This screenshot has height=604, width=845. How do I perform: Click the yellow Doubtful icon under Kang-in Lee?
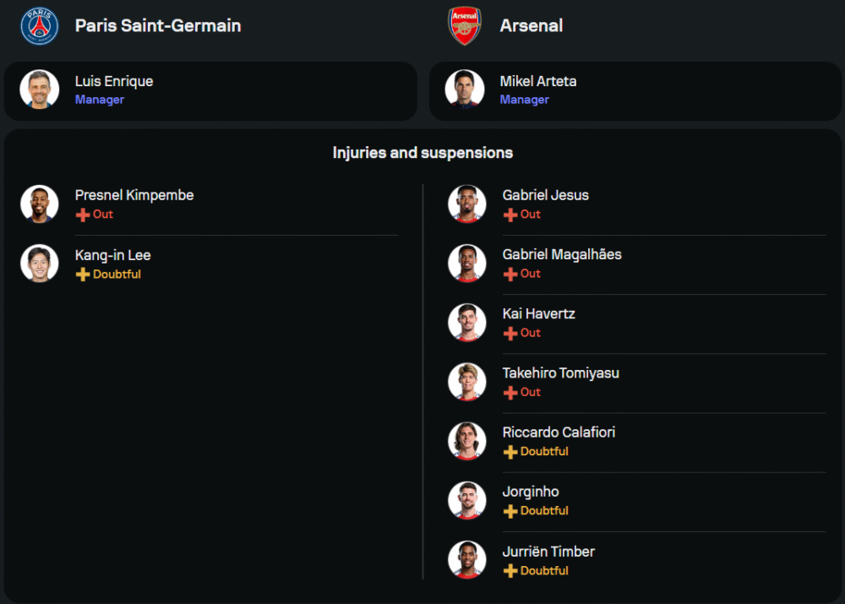coord(83,275)
